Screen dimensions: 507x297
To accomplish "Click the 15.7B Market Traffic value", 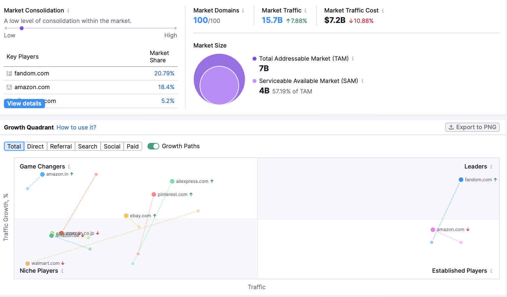I will (x=272, y=20).
